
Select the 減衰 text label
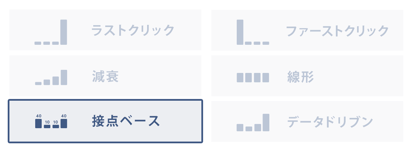point(105,77)
